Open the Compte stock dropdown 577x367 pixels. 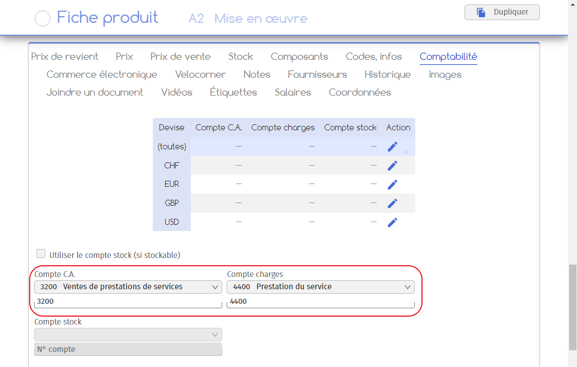pyautogui.click(x=128, y=335)
